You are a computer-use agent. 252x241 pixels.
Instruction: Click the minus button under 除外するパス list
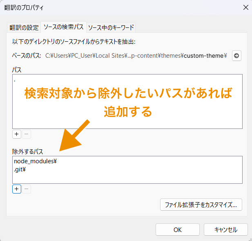26,189
